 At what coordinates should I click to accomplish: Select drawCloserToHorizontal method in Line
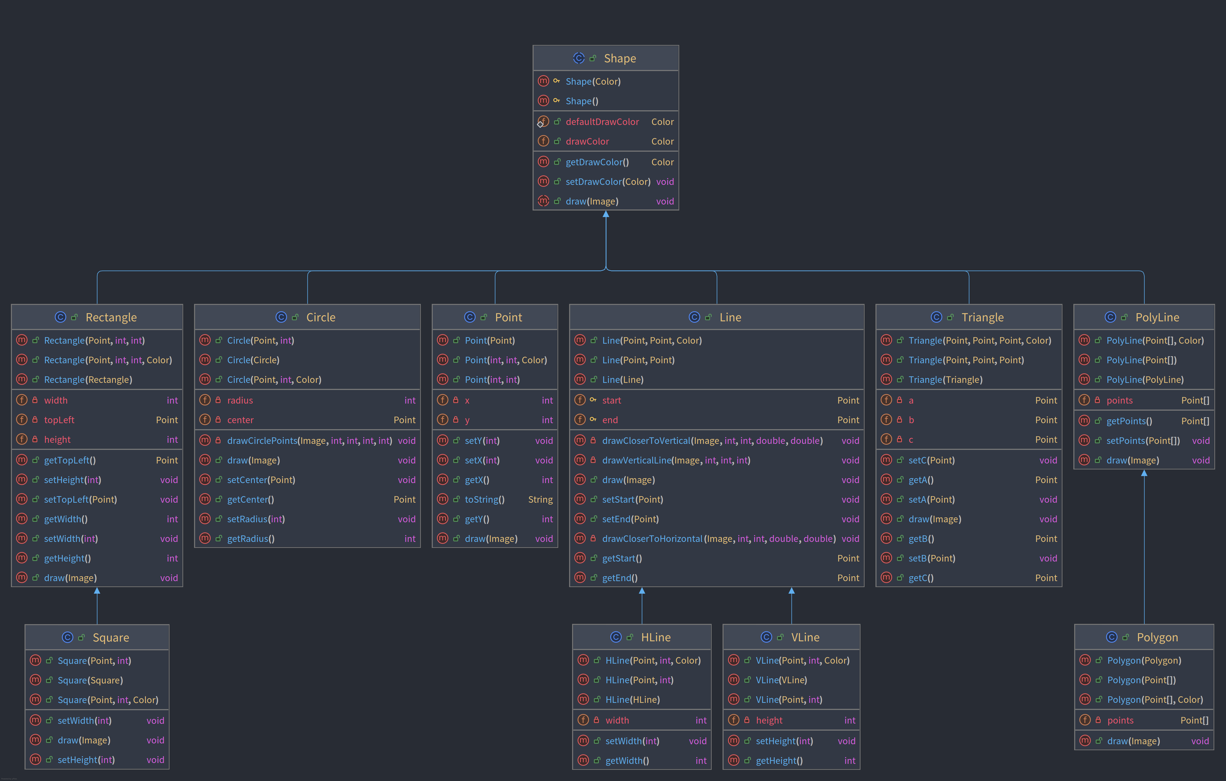[x=652, y=538]
